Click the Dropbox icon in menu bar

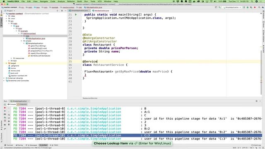point(178,1)
